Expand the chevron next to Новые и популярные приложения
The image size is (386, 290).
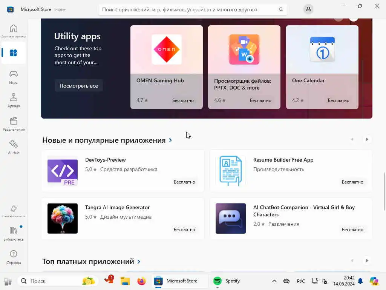click(x=170, y=140)
